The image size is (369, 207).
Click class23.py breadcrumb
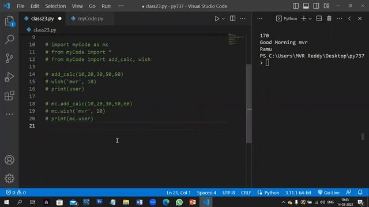coord(45,30)
